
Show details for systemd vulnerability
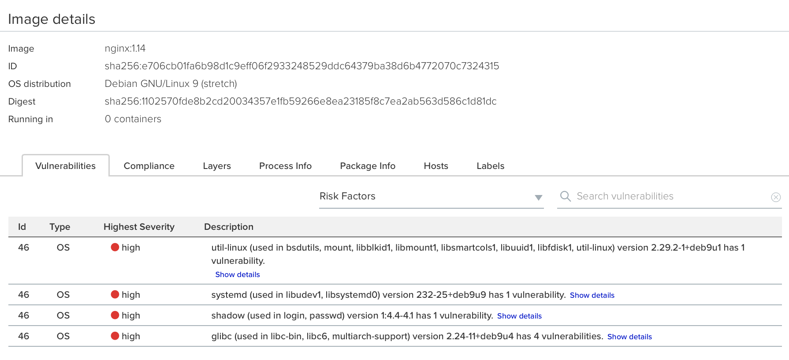click(592, 295)
